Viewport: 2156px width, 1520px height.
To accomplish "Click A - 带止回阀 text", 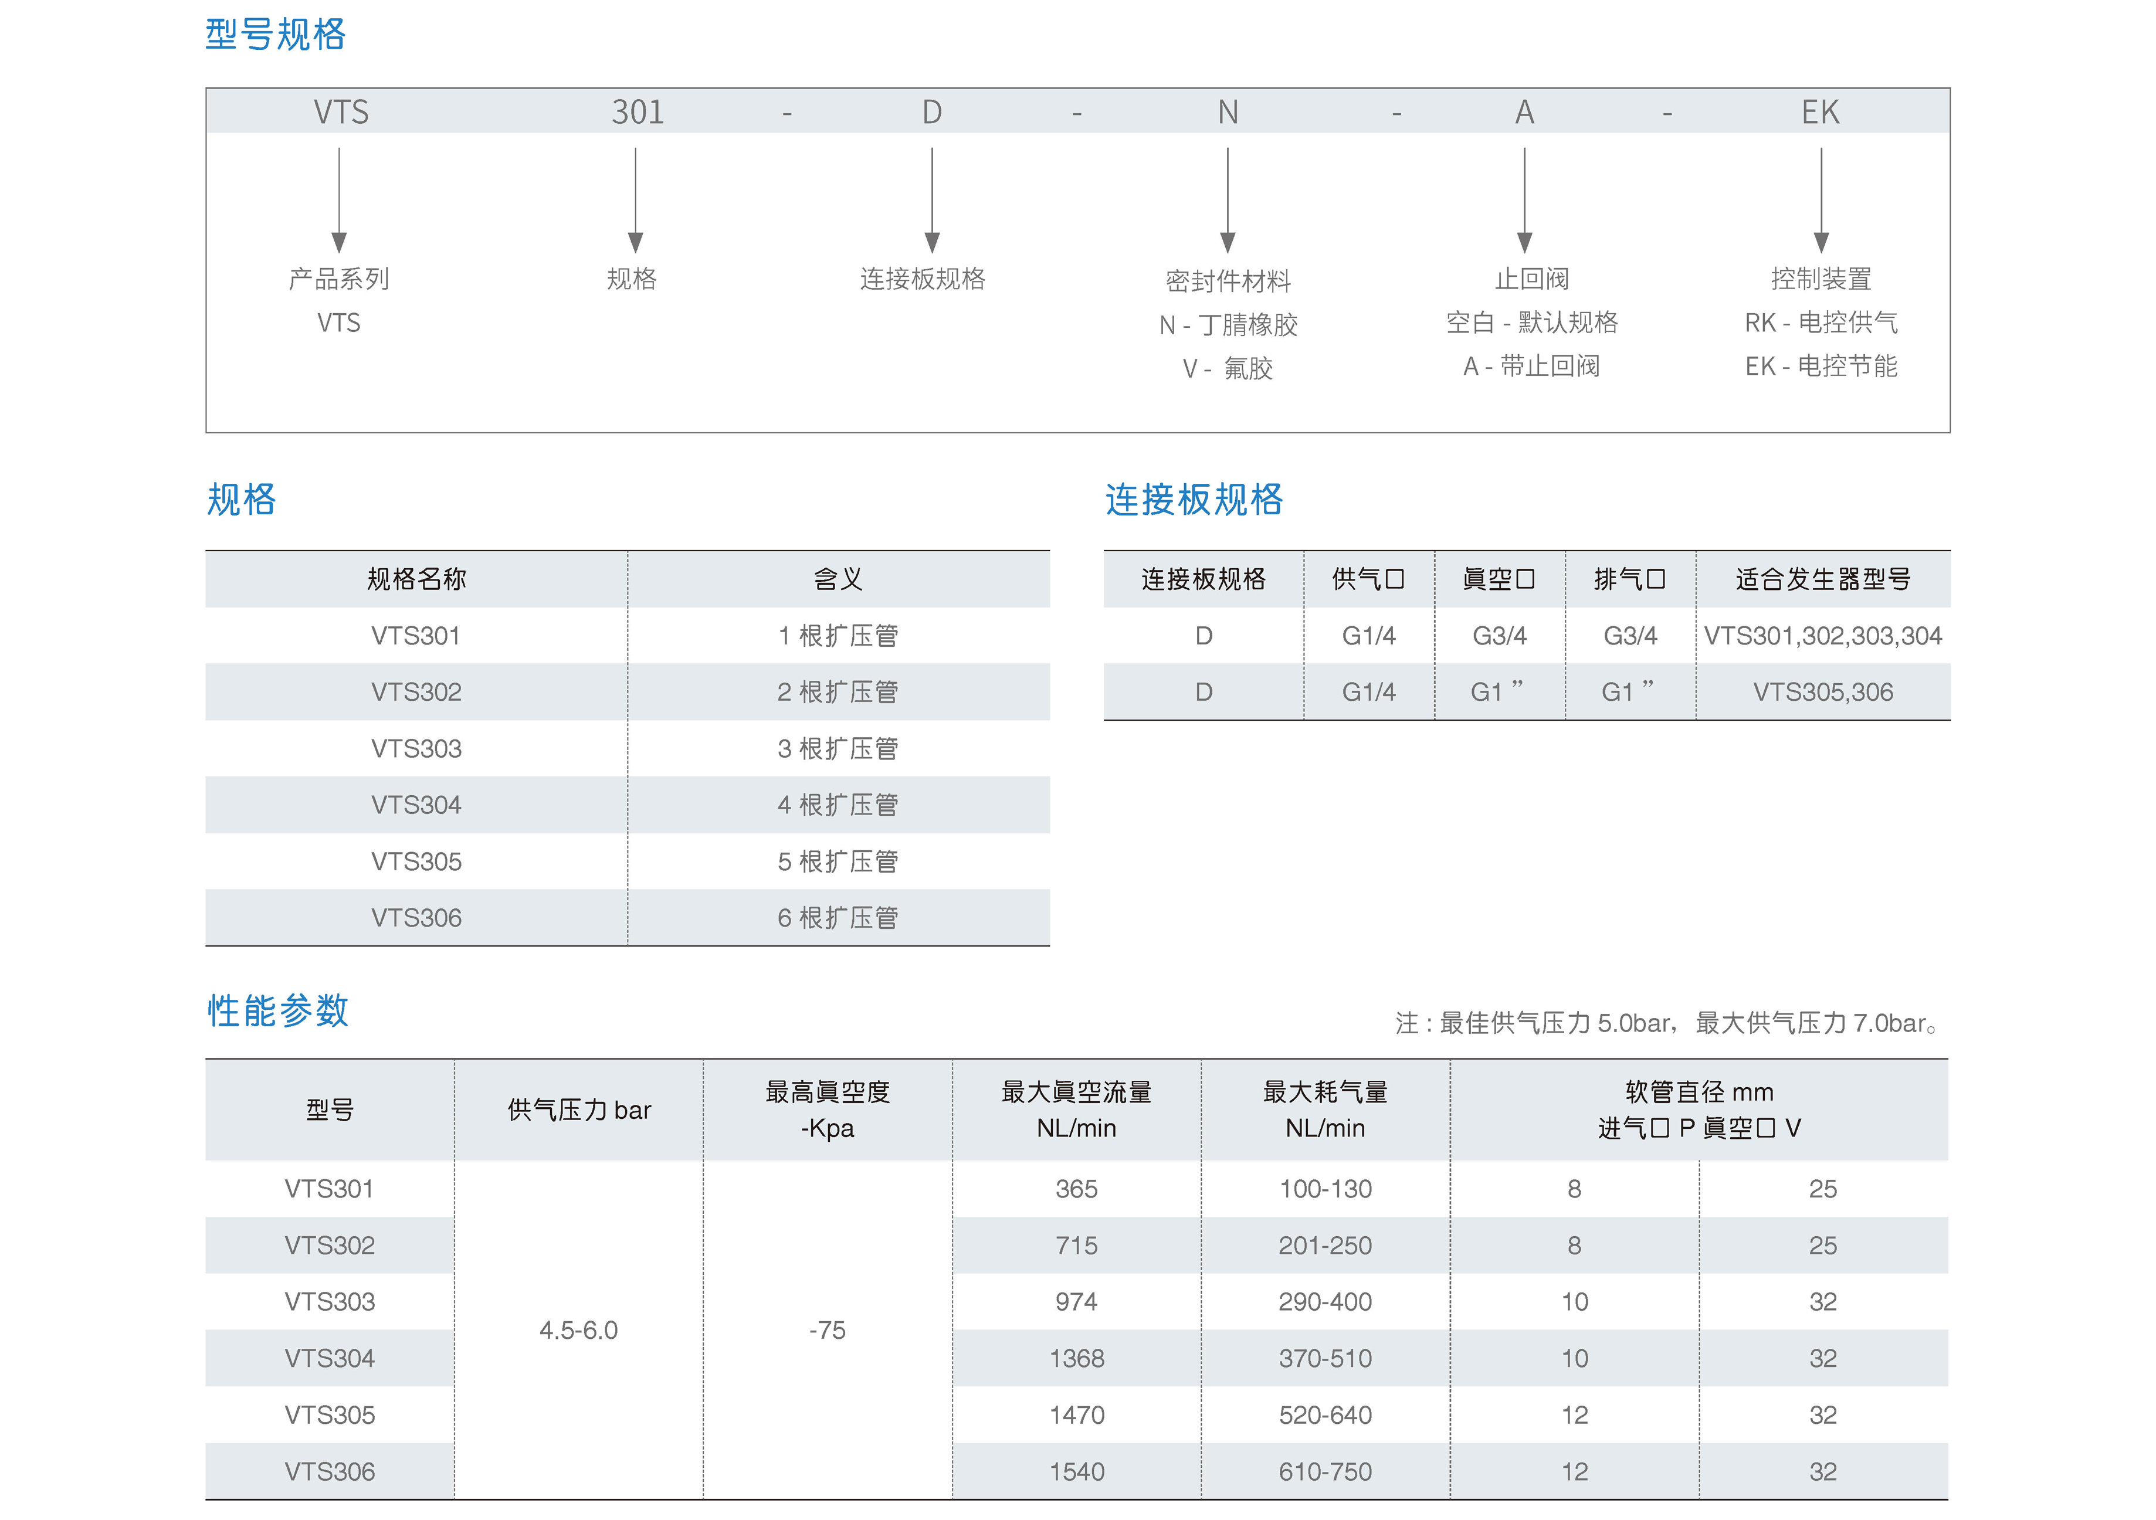I will click(1531, 365).
